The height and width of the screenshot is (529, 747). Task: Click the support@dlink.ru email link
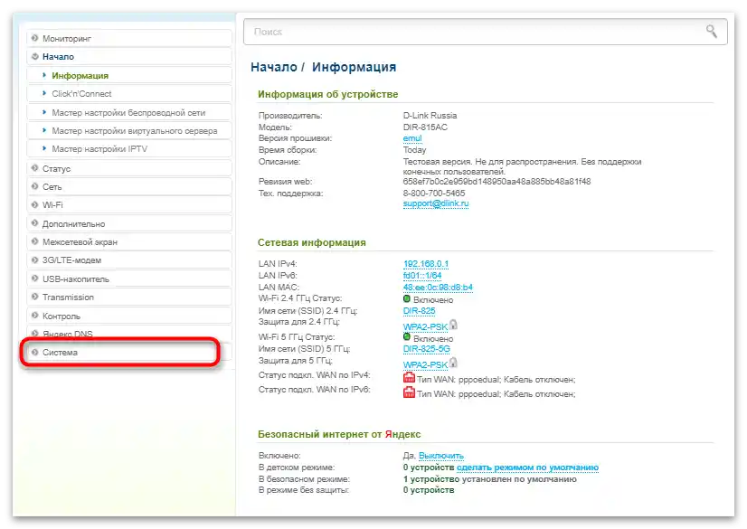(x=436, y=203)
